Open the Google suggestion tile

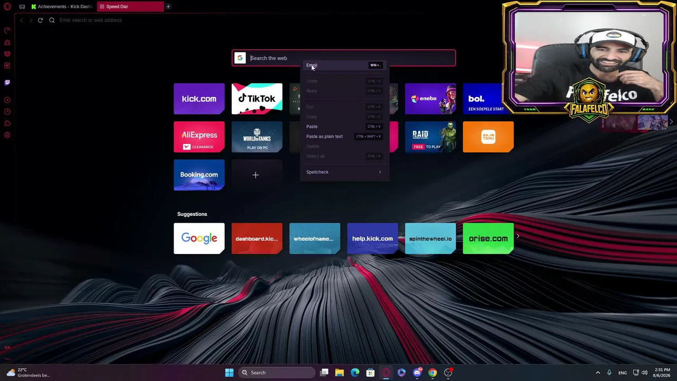pyautogui.click(x=199, y=238)
